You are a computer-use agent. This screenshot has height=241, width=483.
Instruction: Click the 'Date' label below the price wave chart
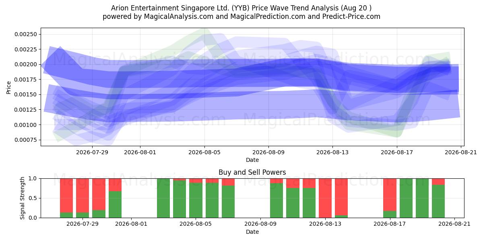click(x=252, y=160)
